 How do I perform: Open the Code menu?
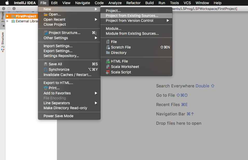tap(99, 3)
